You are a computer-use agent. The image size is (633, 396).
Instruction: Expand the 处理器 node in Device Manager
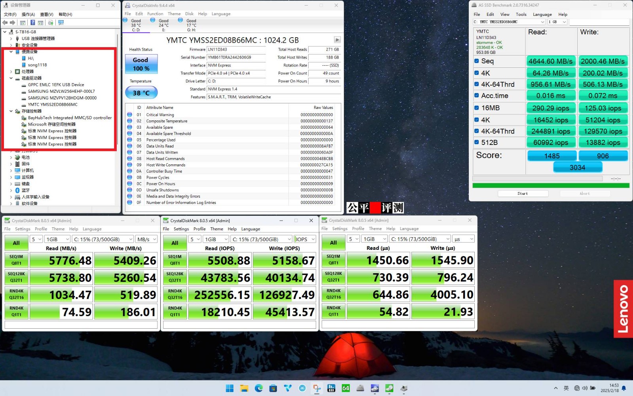[x=11, y=72]
